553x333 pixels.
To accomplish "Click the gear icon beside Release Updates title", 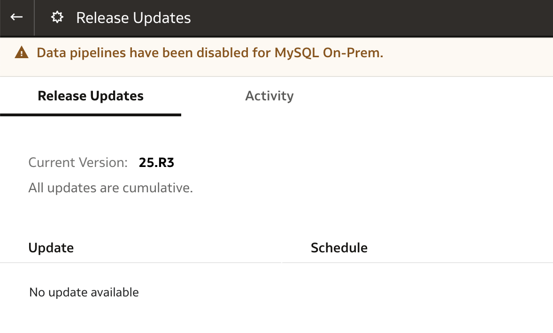I will [57, 17].
